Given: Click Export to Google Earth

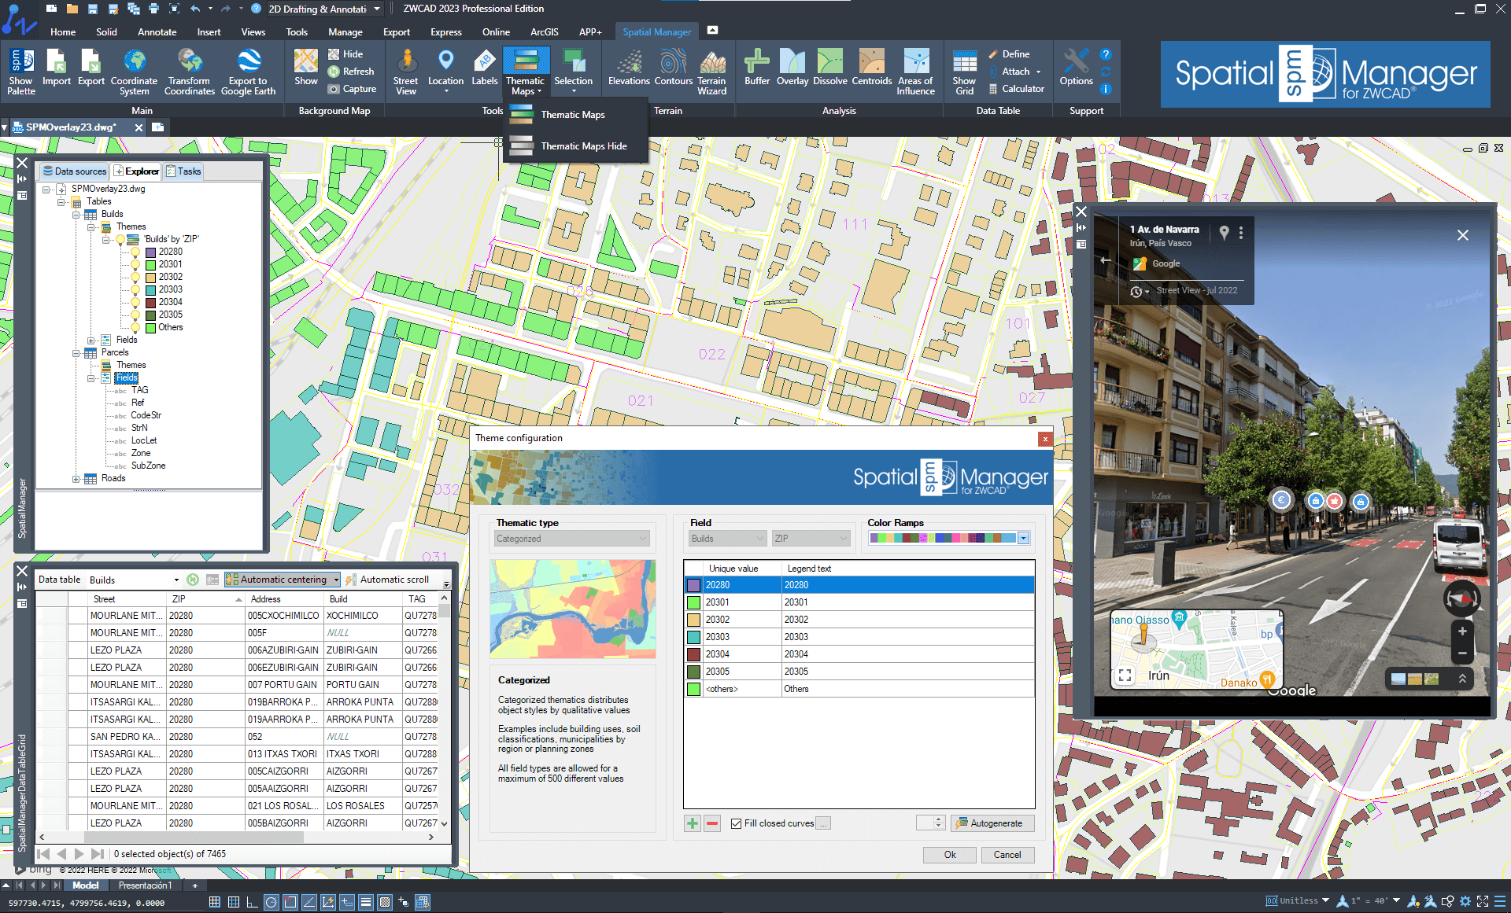Looking at the screenshot, I should 248,72.
